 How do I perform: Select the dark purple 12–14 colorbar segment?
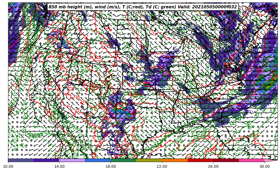coord(46,160)
